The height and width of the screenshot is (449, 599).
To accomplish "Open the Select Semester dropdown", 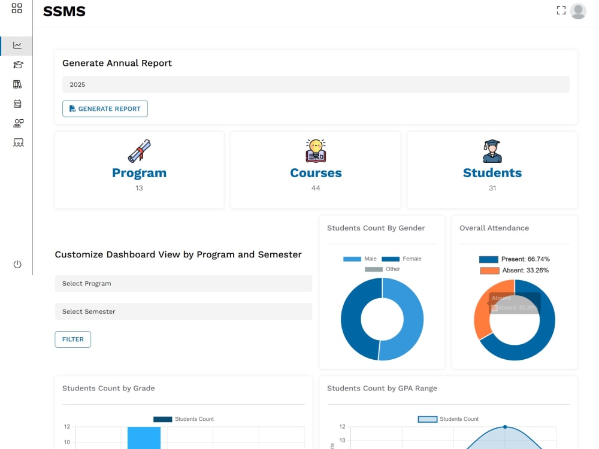I will (183, 311).
